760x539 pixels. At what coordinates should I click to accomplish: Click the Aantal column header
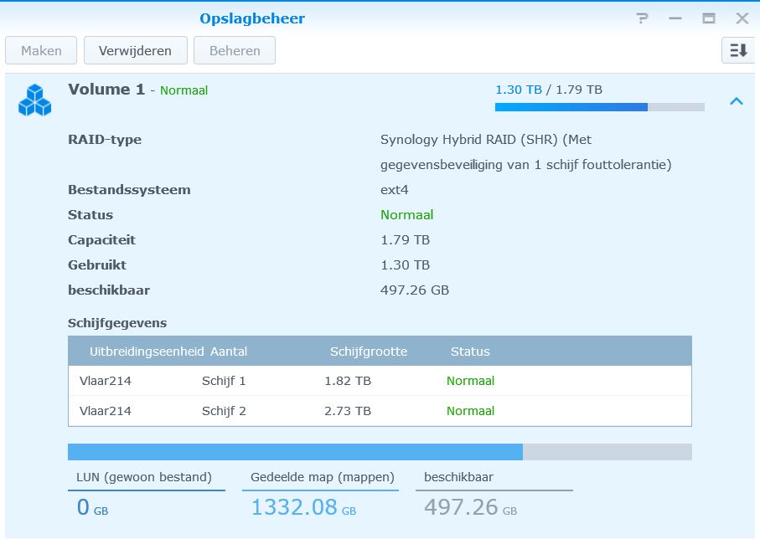click(229, 352)
